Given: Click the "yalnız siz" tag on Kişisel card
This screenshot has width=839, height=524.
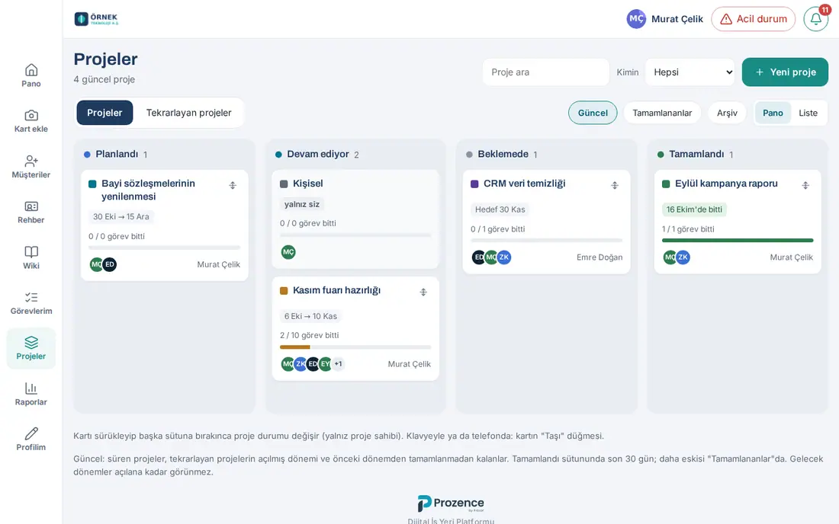Looking at the screenshot, I should (302, 204).
